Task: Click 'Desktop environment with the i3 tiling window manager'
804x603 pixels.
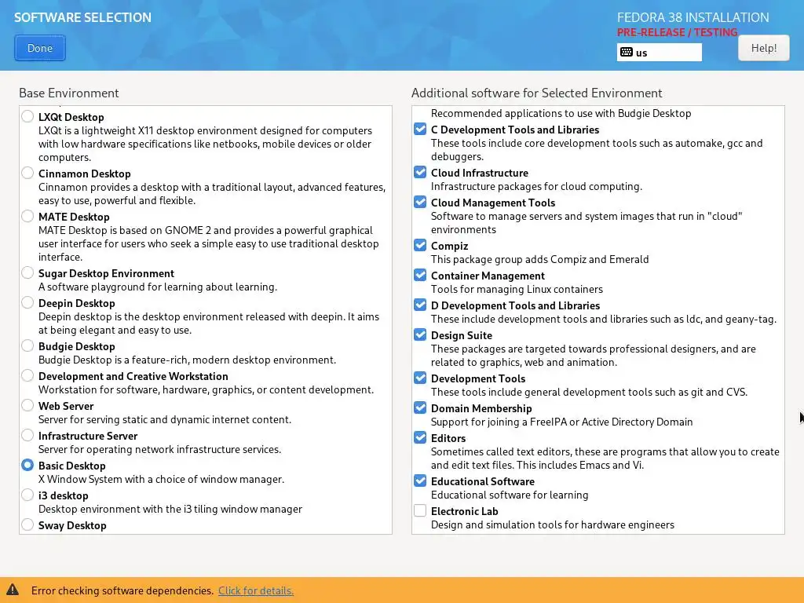Action: pyautogui.click(x=170, y=509)
